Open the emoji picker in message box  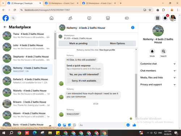click(128, 125)
